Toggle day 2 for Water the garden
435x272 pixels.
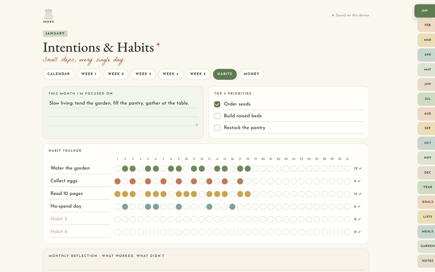pyautogui.click(x=125, y=169)
